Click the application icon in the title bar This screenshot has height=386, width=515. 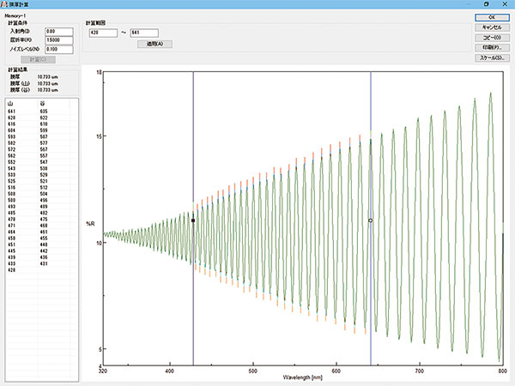[4, 4]
